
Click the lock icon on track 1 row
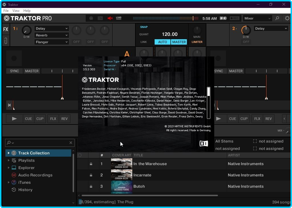(91, 164)
